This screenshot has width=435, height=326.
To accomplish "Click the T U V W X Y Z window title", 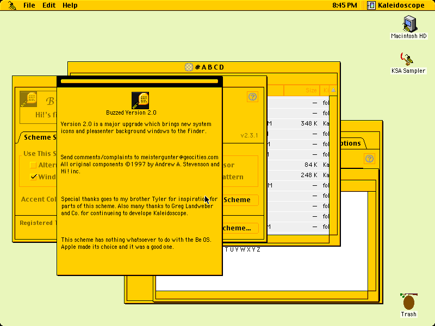I will point(243,249).
